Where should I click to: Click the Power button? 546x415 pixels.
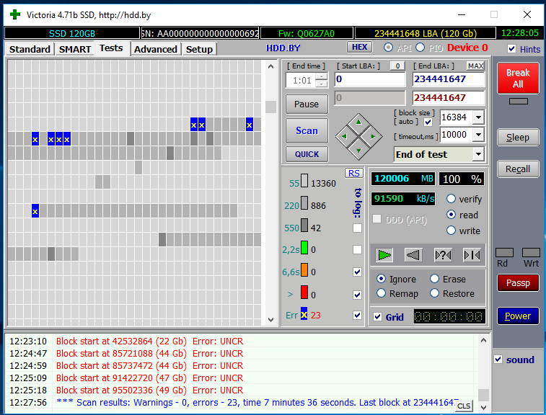[x=518, y=316]
